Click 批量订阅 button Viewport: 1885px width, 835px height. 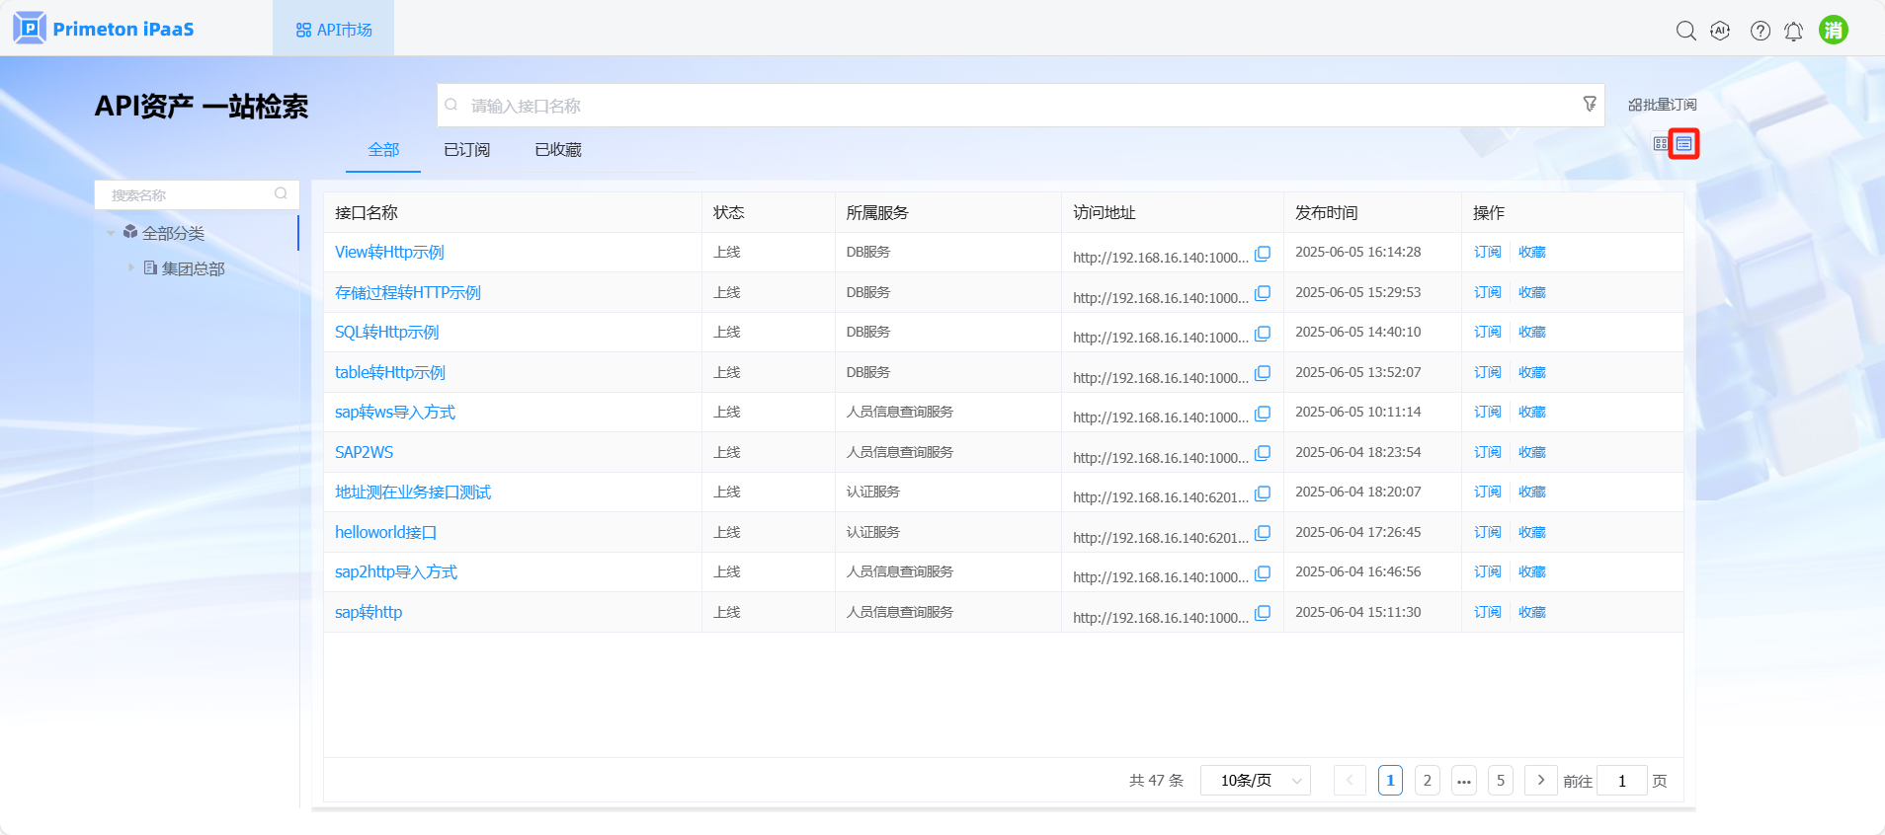click(x=1662, y=105)
